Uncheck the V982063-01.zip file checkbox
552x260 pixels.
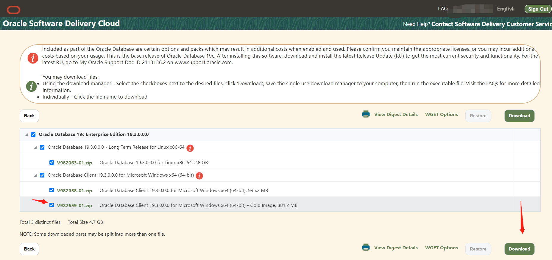pos(52,162)
